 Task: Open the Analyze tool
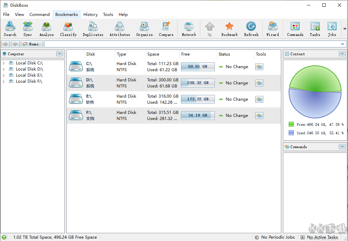point(46,29)
